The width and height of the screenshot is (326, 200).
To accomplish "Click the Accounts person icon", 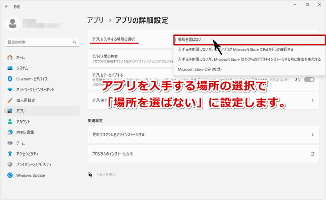I will pyautogui.click(x=10, y=121).
